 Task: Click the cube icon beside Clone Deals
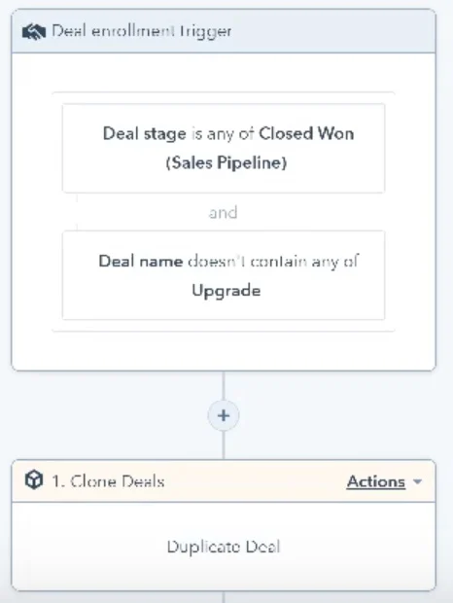[34, 479]
